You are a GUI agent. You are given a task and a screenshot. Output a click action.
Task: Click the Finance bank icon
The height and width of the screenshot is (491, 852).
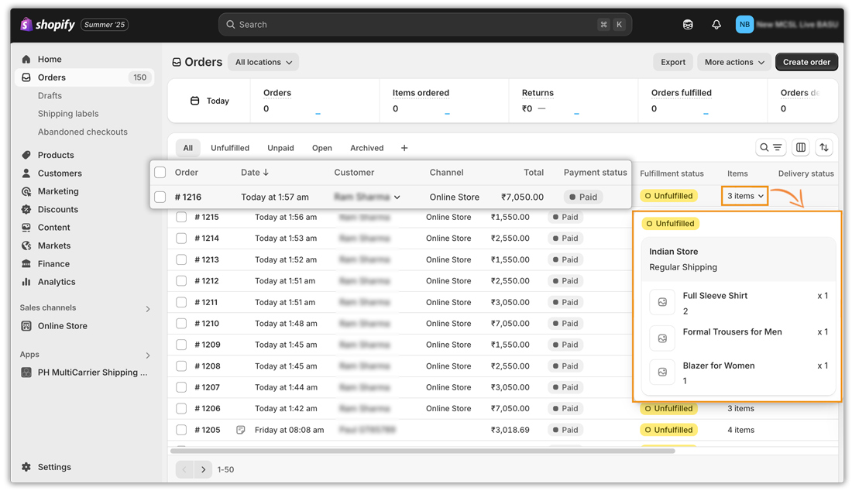pos(26,263)
